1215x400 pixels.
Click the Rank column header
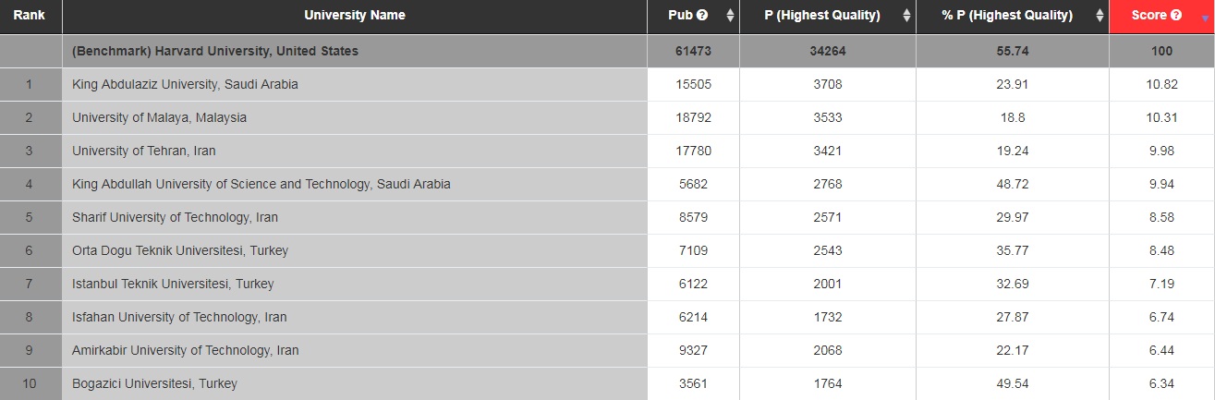coord(30,17)
